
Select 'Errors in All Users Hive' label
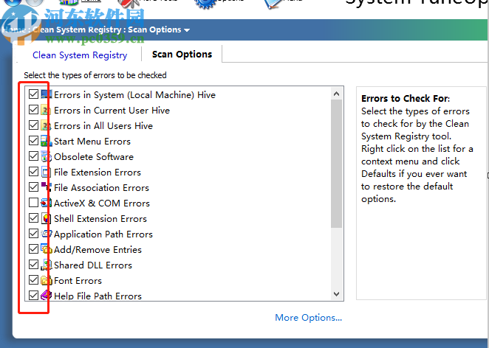click(x=103, y=126)
